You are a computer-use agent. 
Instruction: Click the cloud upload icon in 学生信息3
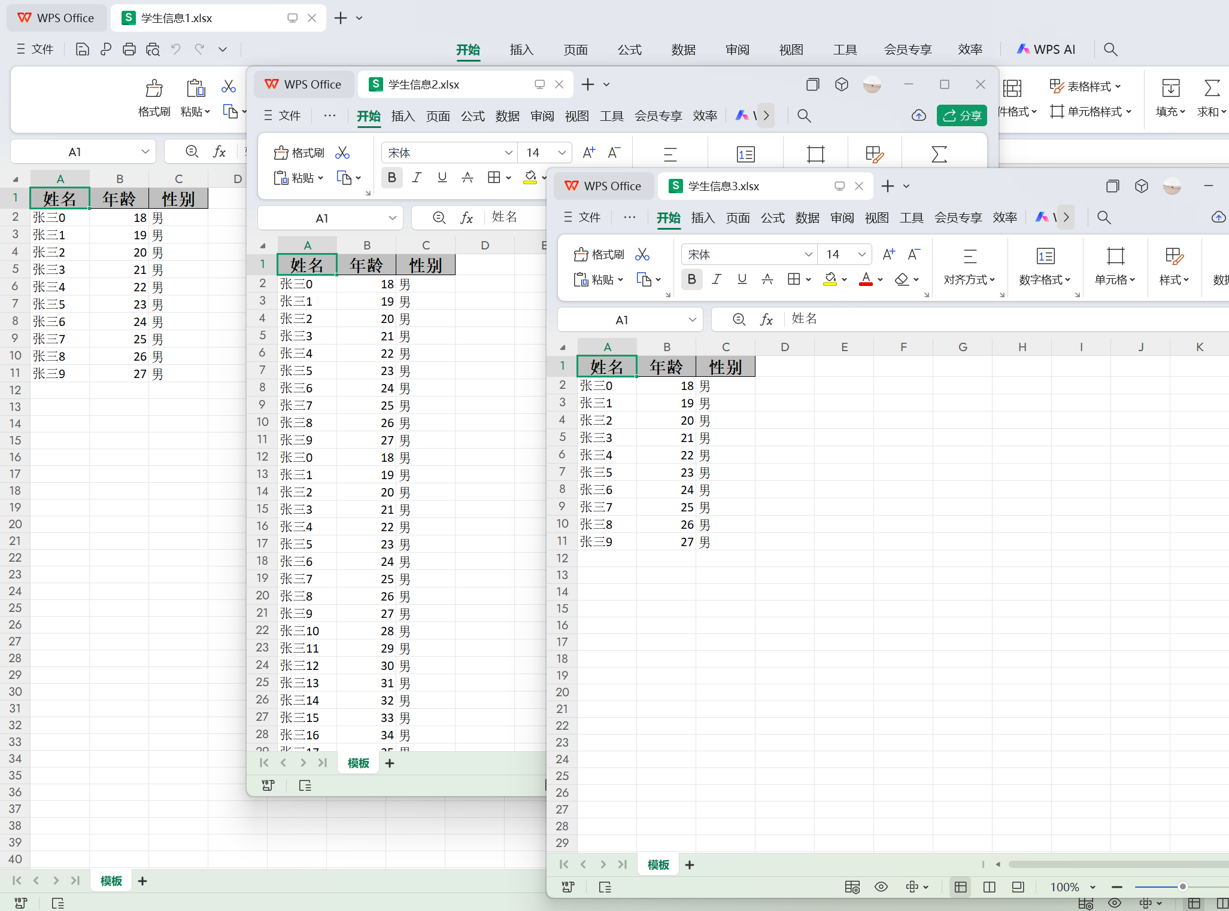click(1218, 218)
